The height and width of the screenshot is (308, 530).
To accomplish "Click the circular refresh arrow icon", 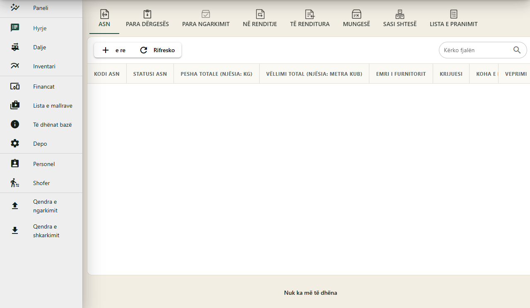I will (144, 50).
